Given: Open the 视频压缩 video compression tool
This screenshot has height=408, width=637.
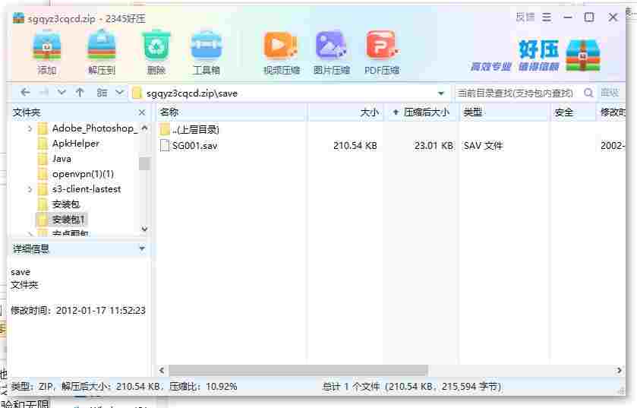Looking at the screenshot, I should [281, 53].
